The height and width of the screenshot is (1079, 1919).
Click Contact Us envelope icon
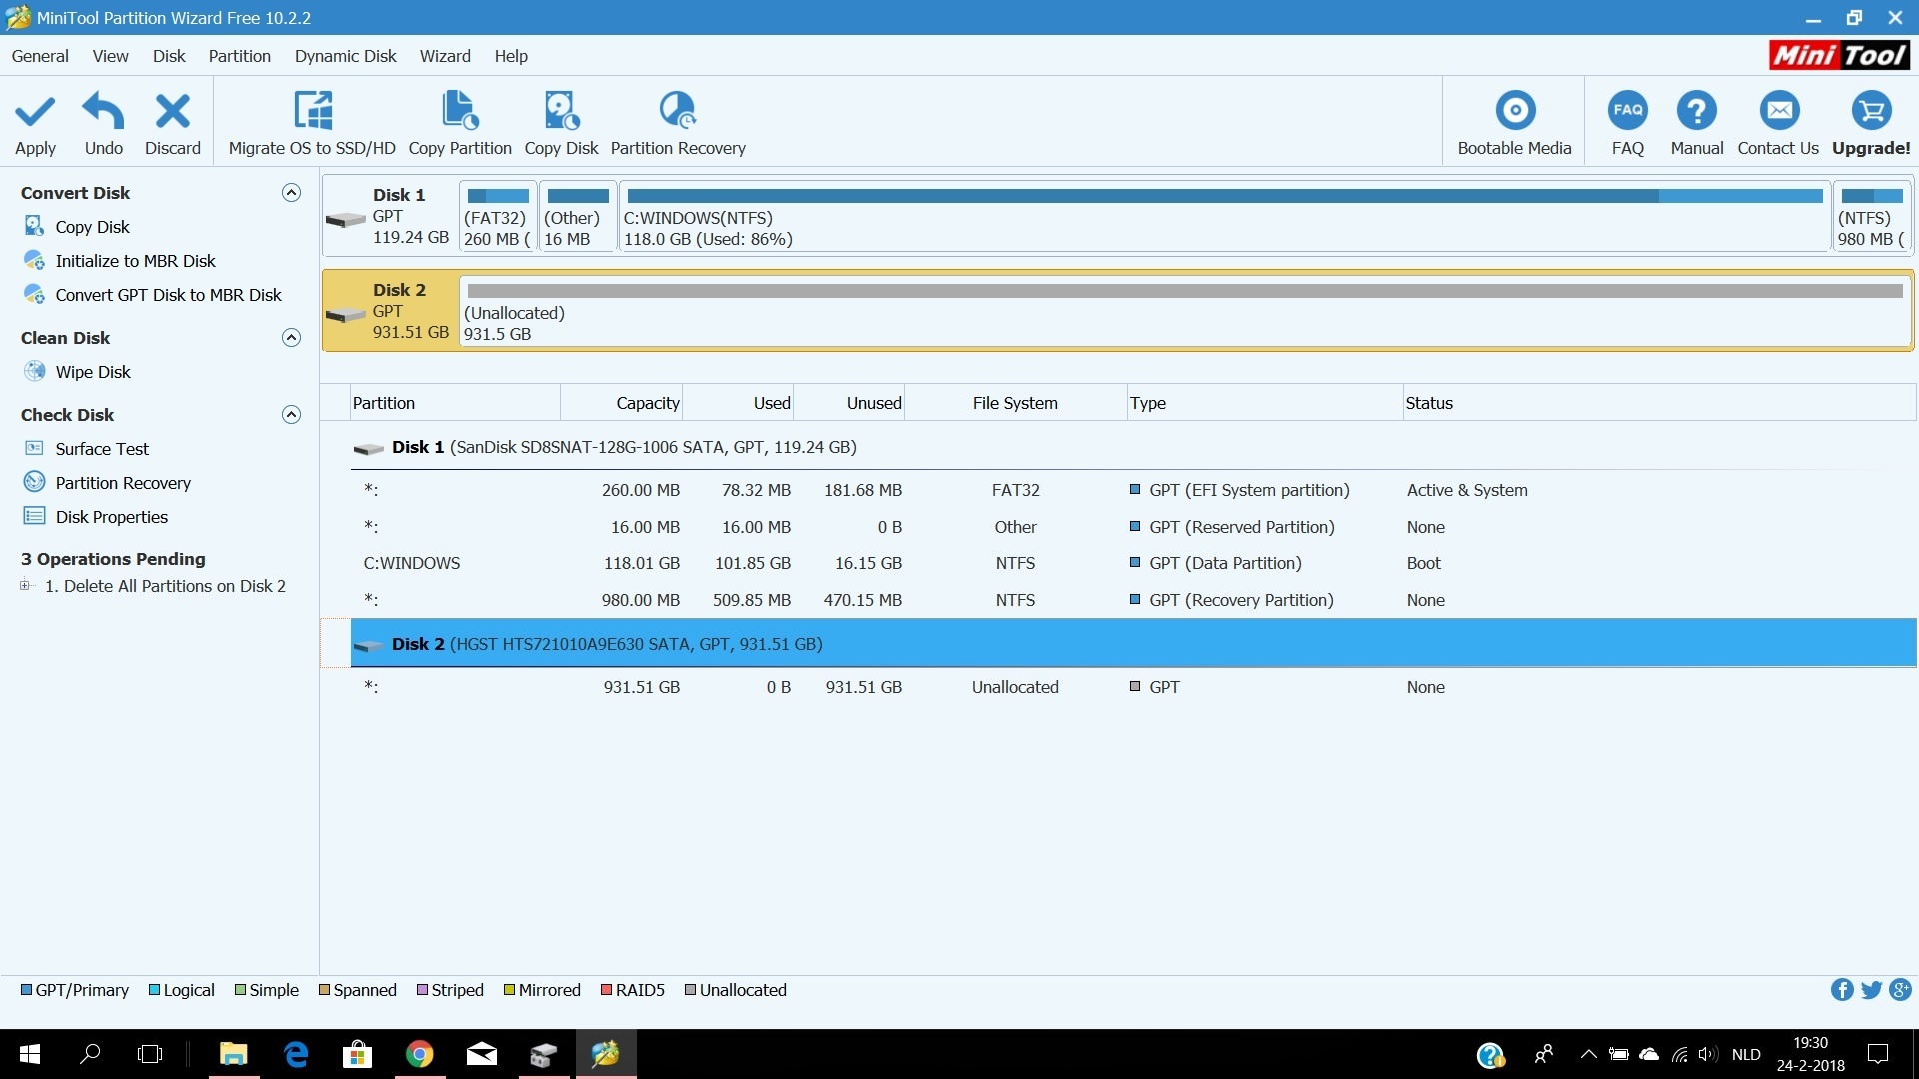point(1779,111)
